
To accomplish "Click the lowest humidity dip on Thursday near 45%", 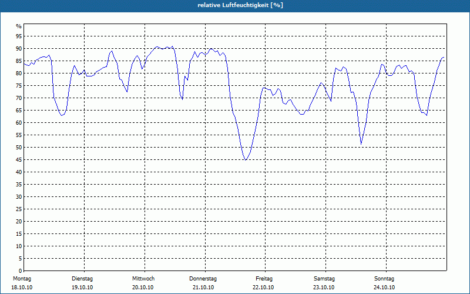I will pos(246,159).
